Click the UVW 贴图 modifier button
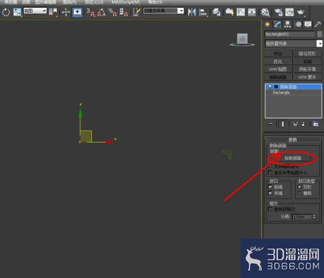This screenshot has height=278, width=324. click(278, 69)
